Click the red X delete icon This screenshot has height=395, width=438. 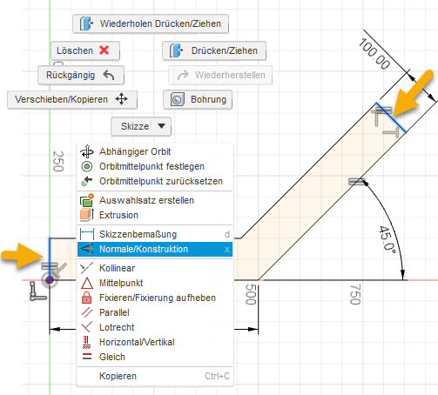104,50
